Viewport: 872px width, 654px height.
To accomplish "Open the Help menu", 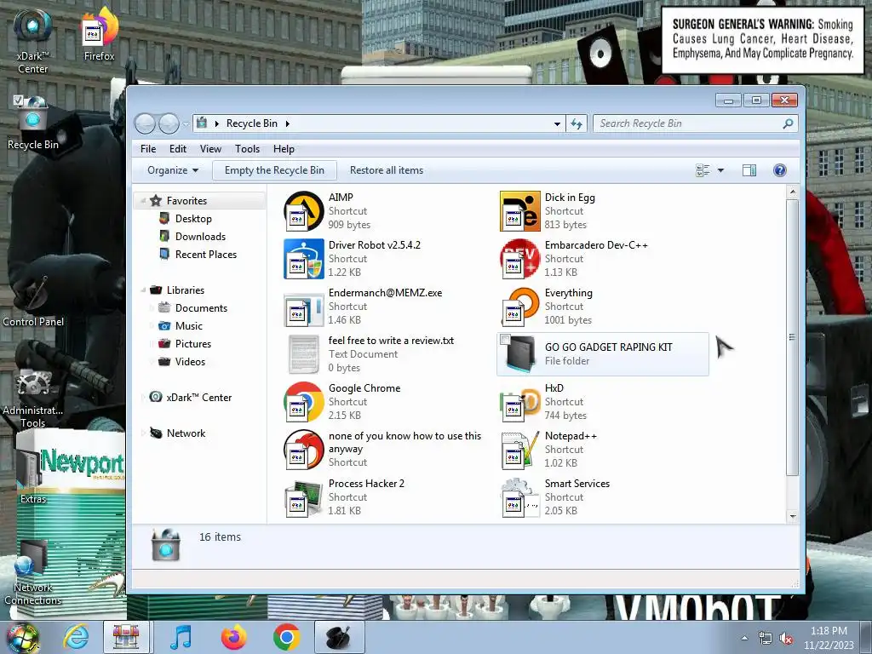I will pyautogui.click(x=284, y=149).
